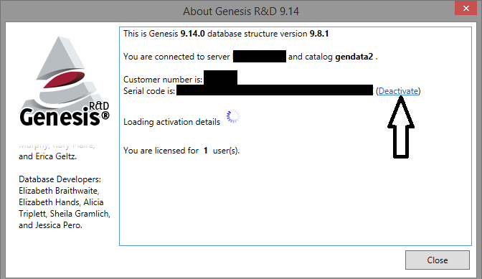Click the Deactivate link next to serial code
The image size is (482, 279).
pos(398,91)
